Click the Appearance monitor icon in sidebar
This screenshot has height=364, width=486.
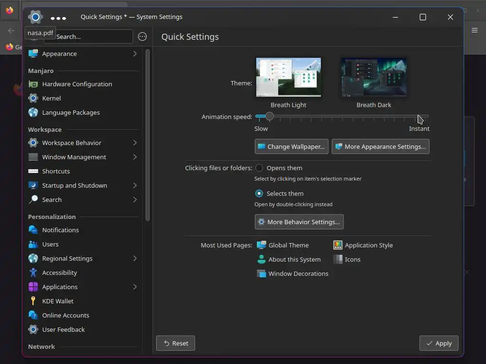33,54
